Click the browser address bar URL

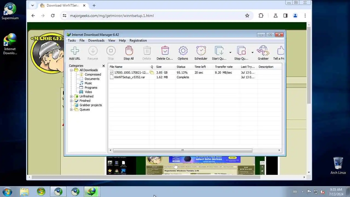tap(112, 16)
